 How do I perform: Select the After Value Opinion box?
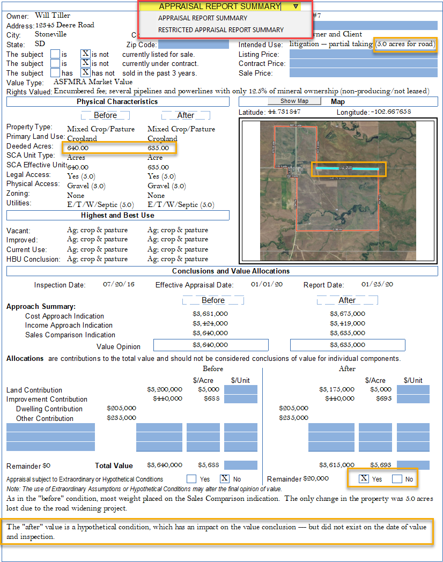(x=347, y=345)
